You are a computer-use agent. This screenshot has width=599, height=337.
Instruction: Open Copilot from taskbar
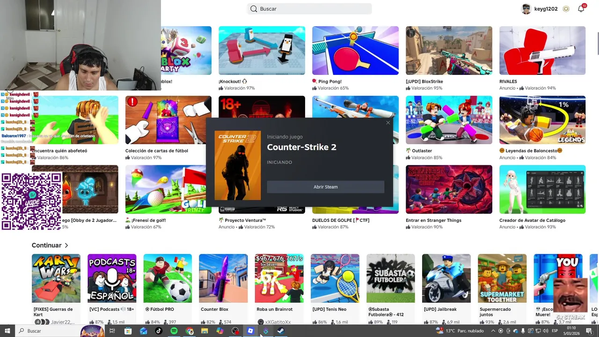220,331
